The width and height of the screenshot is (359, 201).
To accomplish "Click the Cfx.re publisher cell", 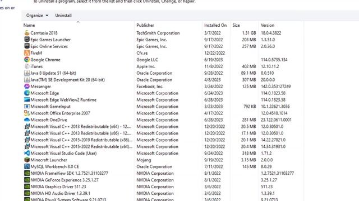I will pos(142,53).
